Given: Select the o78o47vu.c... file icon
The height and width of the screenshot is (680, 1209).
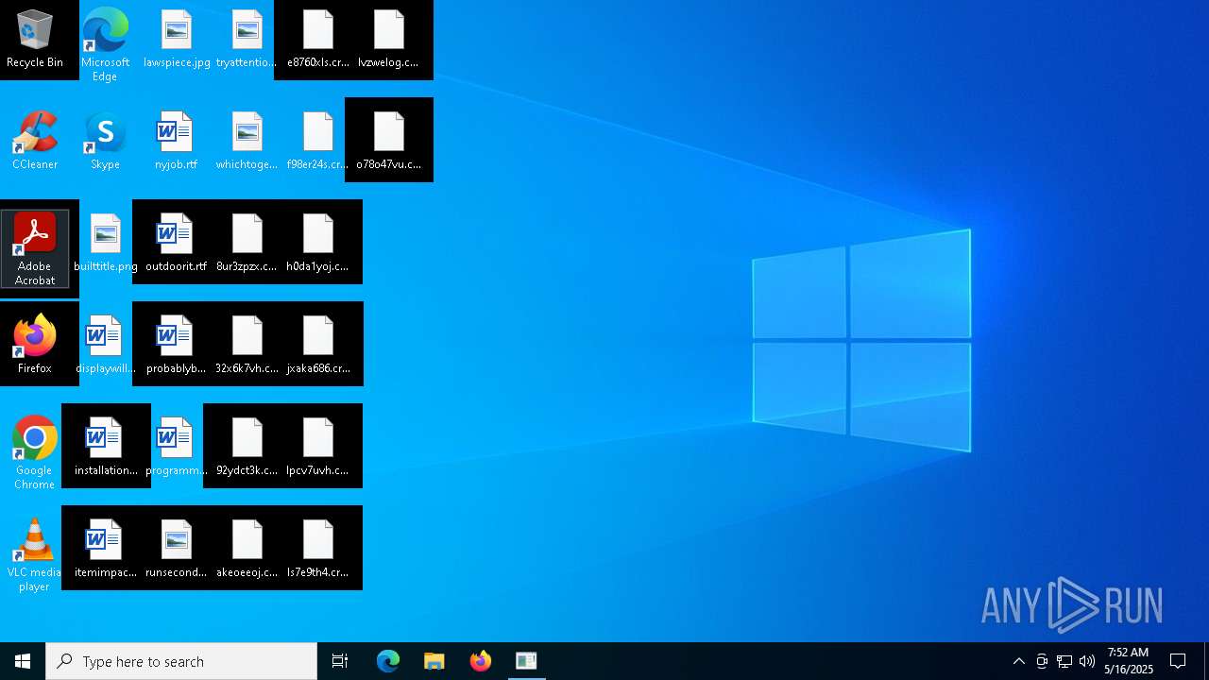Looking at the screenshot, I should (x=388, y=142).
